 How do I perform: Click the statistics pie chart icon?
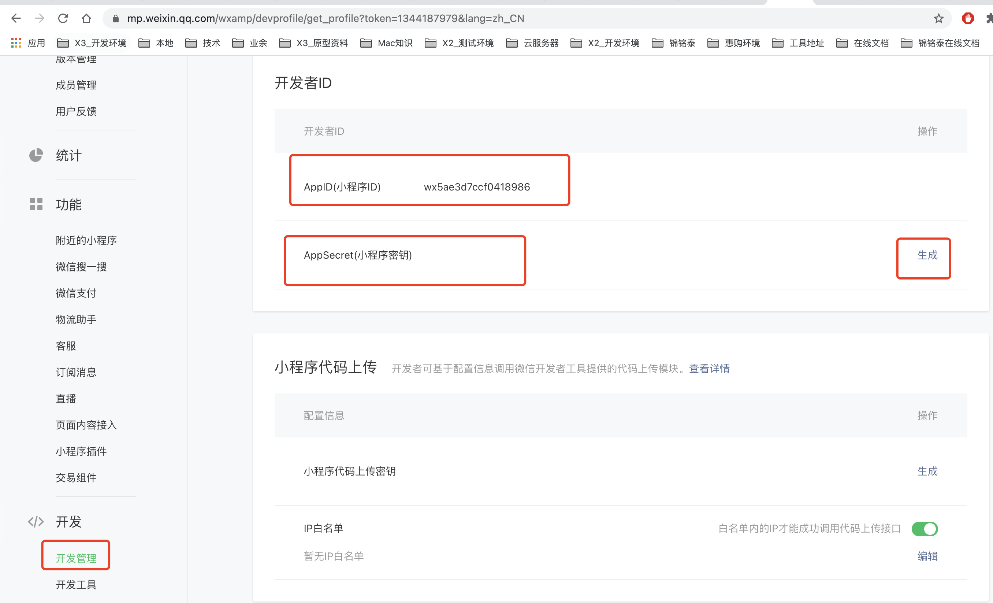coord(36,155)
